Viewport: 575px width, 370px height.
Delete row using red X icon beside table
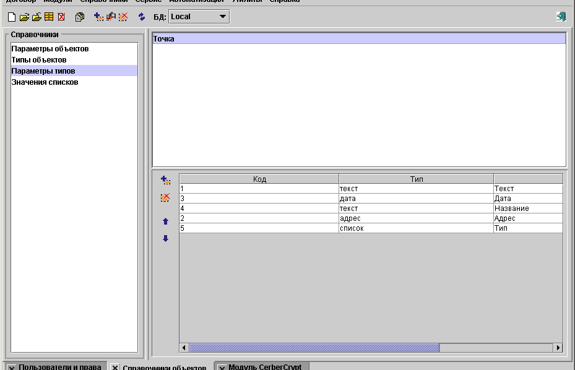point(165,198)
